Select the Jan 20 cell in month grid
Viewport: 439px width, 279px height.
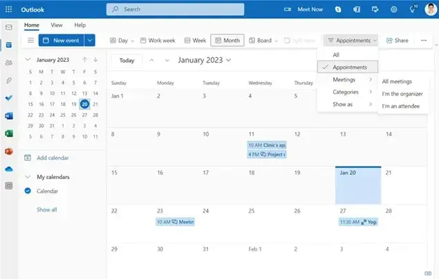click(x=358, y=185)
